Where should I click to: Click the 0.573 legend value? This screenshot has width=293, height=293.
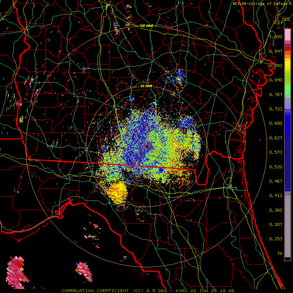click(276, 152)
